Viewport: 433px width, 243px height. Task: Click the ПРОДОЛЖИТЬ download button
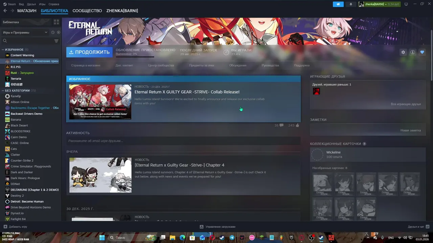pyautogui.click(x=89, y=52)
